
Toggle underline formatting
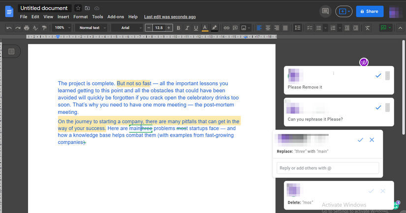(196, 28)
